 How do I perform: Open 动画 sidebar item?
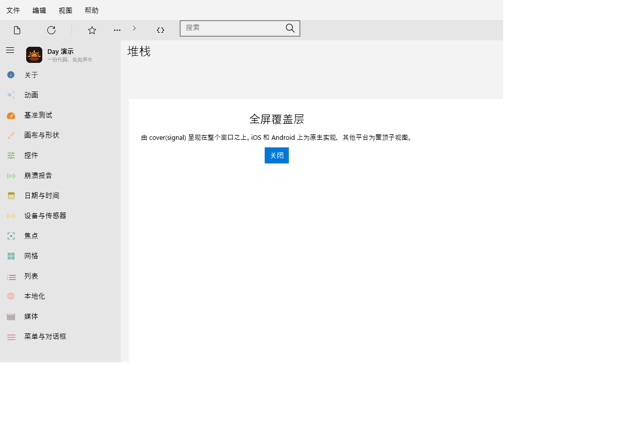pos(60,95)
